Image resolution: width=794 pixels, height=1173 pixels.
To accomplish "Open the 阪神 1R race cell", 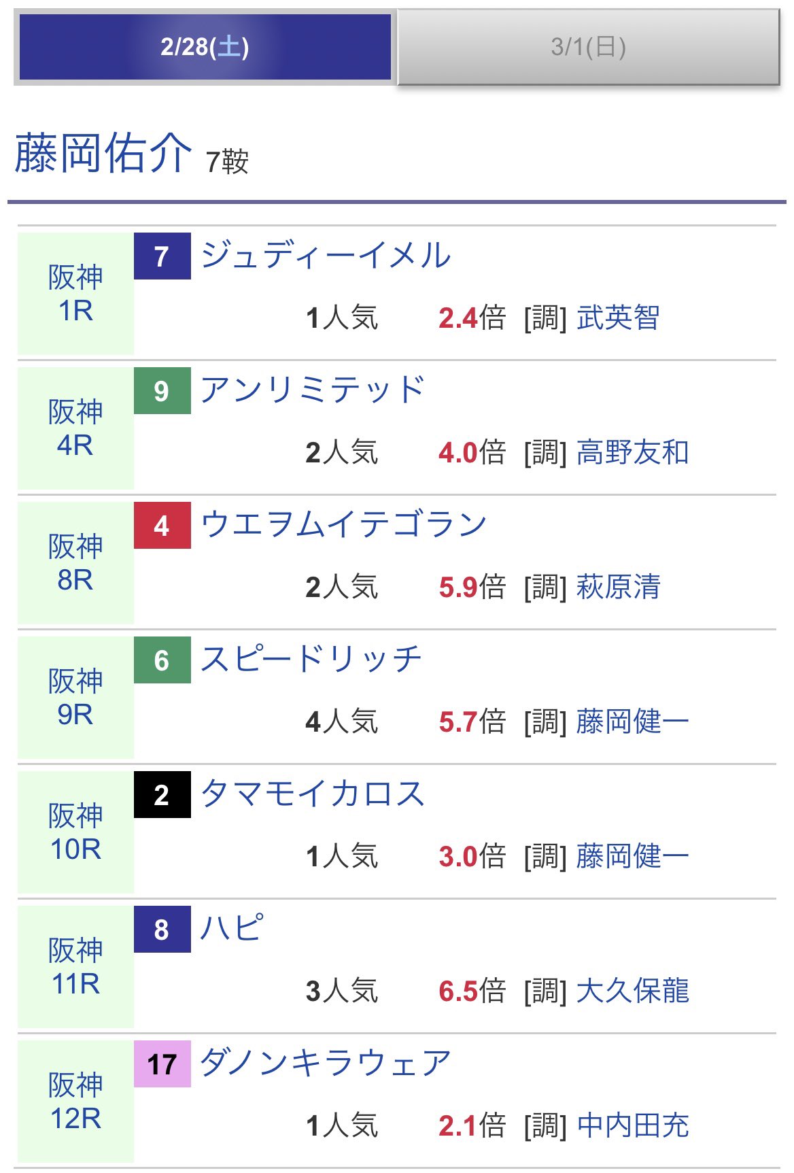I will pyautogui.click(x=75, y=294).
